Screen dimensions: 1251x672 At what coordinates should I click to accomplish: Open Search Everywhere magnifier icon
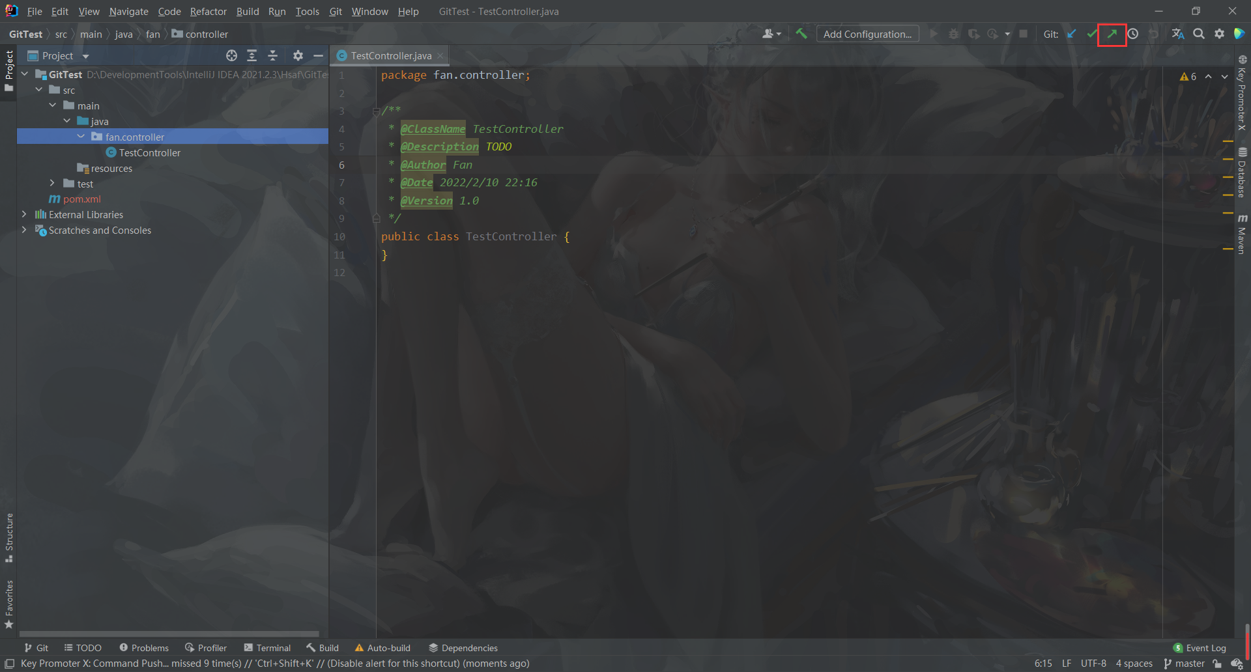pos(1199,34)
